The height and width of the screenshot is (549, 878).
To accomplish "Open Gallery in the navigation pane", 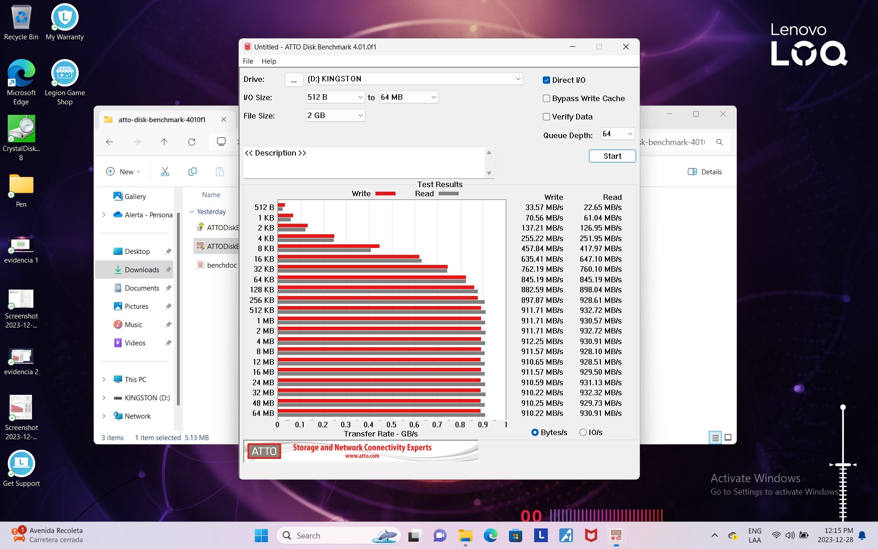I will click(135, 196).
